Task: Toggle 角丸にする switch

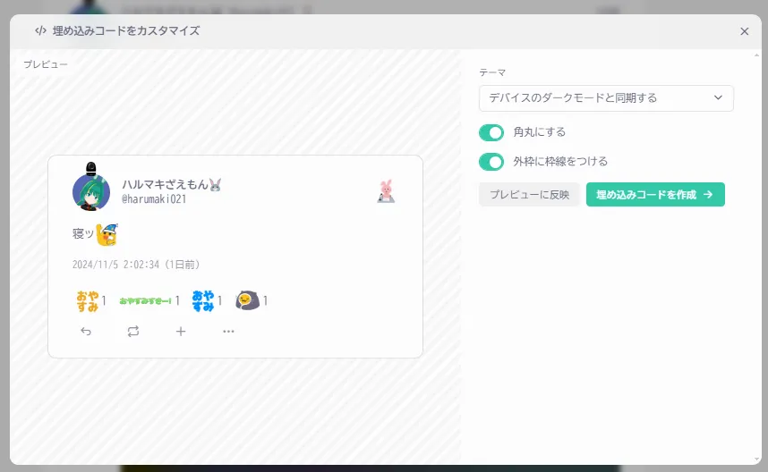Action: (491, 132)
